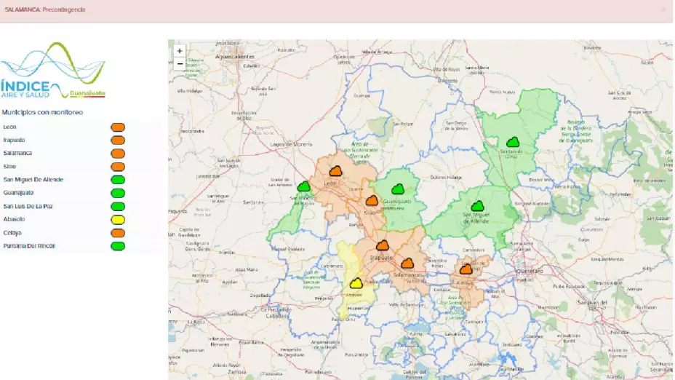Click the yellow indicator beside Abasolo
Viewport: 675px width, 380px height.
point(117,219)
